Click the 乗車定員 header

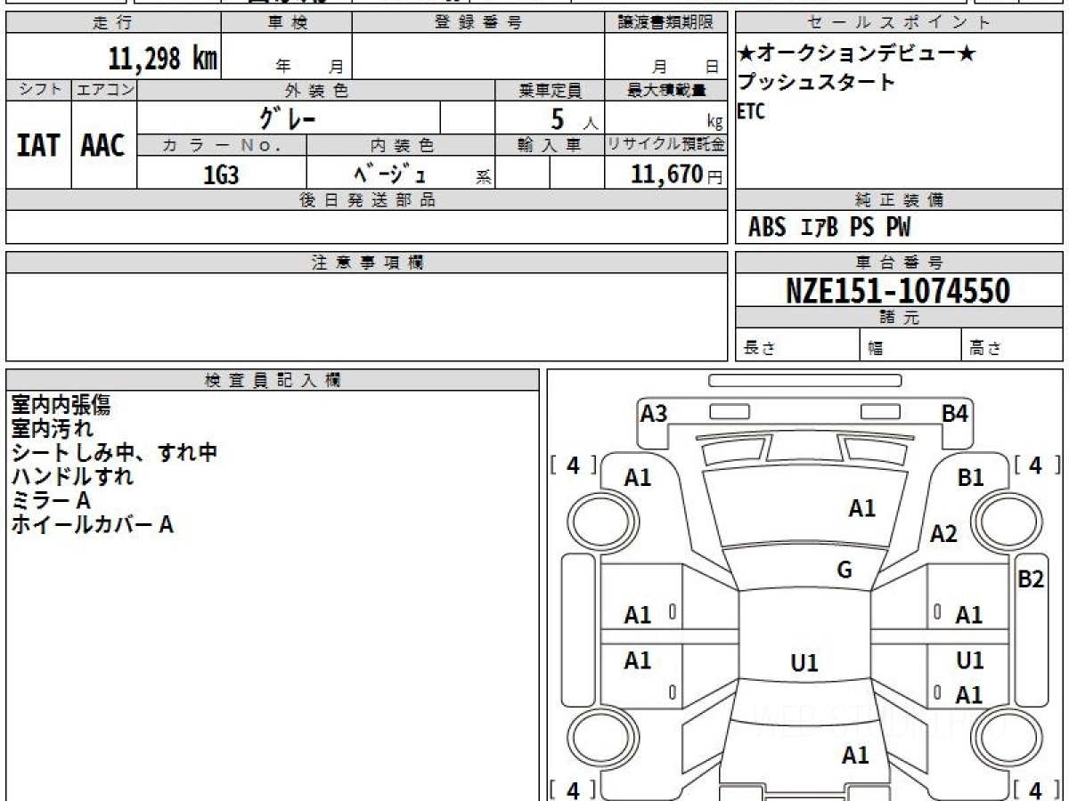tap(550, 90)
